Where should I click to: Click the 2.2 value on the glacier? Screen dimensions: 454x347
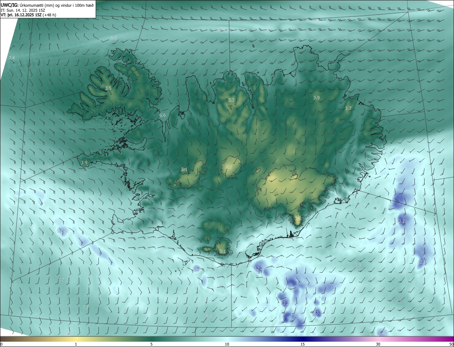229,167
